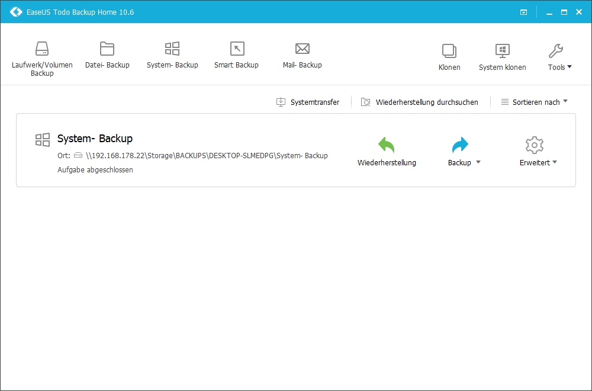Expand the Erweitert dropdown arrow

[x=555, y=162]
